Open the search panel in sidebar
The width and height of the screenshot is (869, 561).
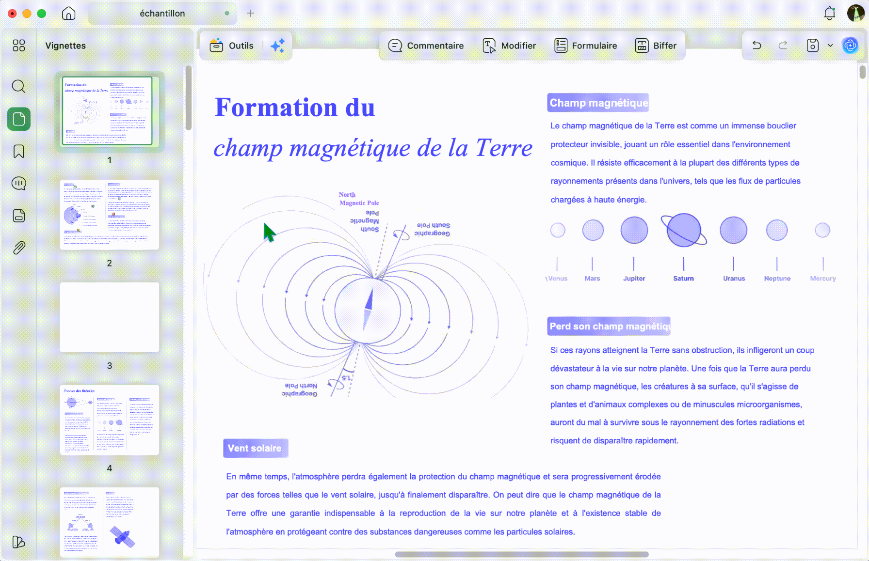19,86
